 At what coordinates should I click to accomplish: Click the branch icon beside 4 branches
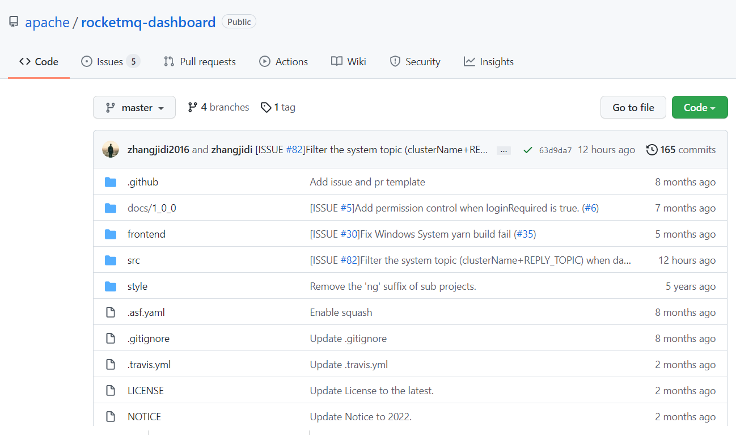[x=193, y=107]
